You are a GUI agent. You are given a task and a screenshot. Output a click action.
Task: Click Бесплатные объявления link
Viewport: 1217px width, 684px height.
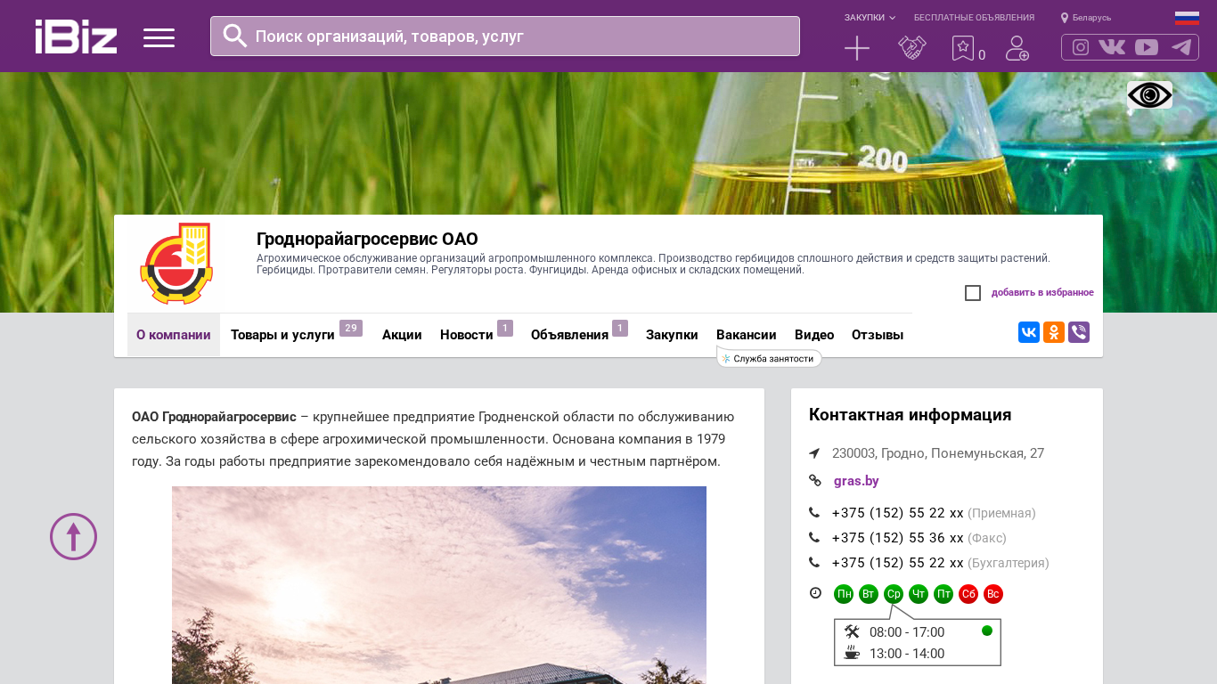(x=974, y=18)
